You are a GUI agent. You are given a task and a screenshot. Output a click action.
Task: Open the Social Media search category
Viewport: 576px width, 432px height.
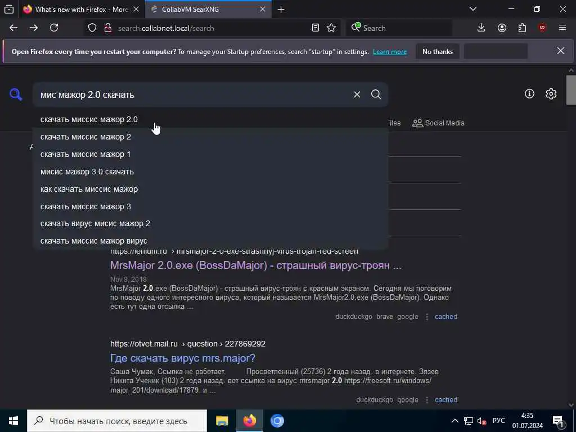coord(438,123)
